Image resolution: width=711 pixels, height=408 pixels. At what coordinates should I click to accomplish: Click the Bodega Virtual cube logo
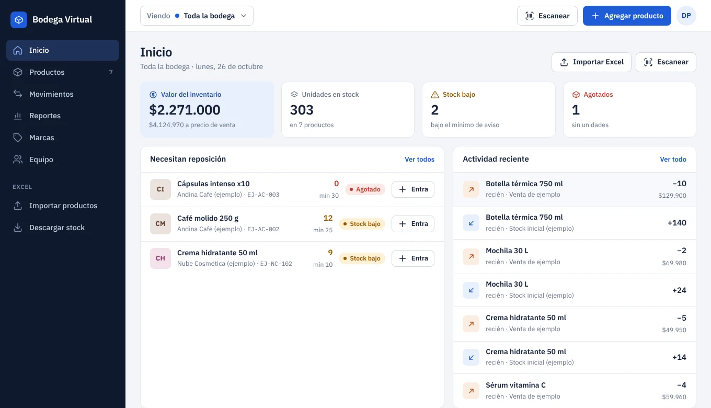tap(19, 20)
